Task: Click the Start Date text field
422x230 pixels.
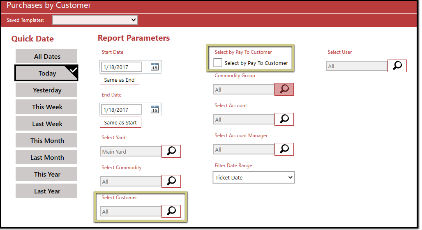Action: coord(122,67)
